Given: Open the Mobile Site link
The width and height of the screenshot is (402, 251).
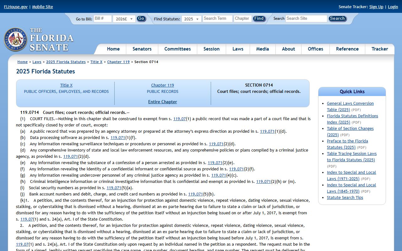Looking at the screenshot, I should tap(42, 7).
